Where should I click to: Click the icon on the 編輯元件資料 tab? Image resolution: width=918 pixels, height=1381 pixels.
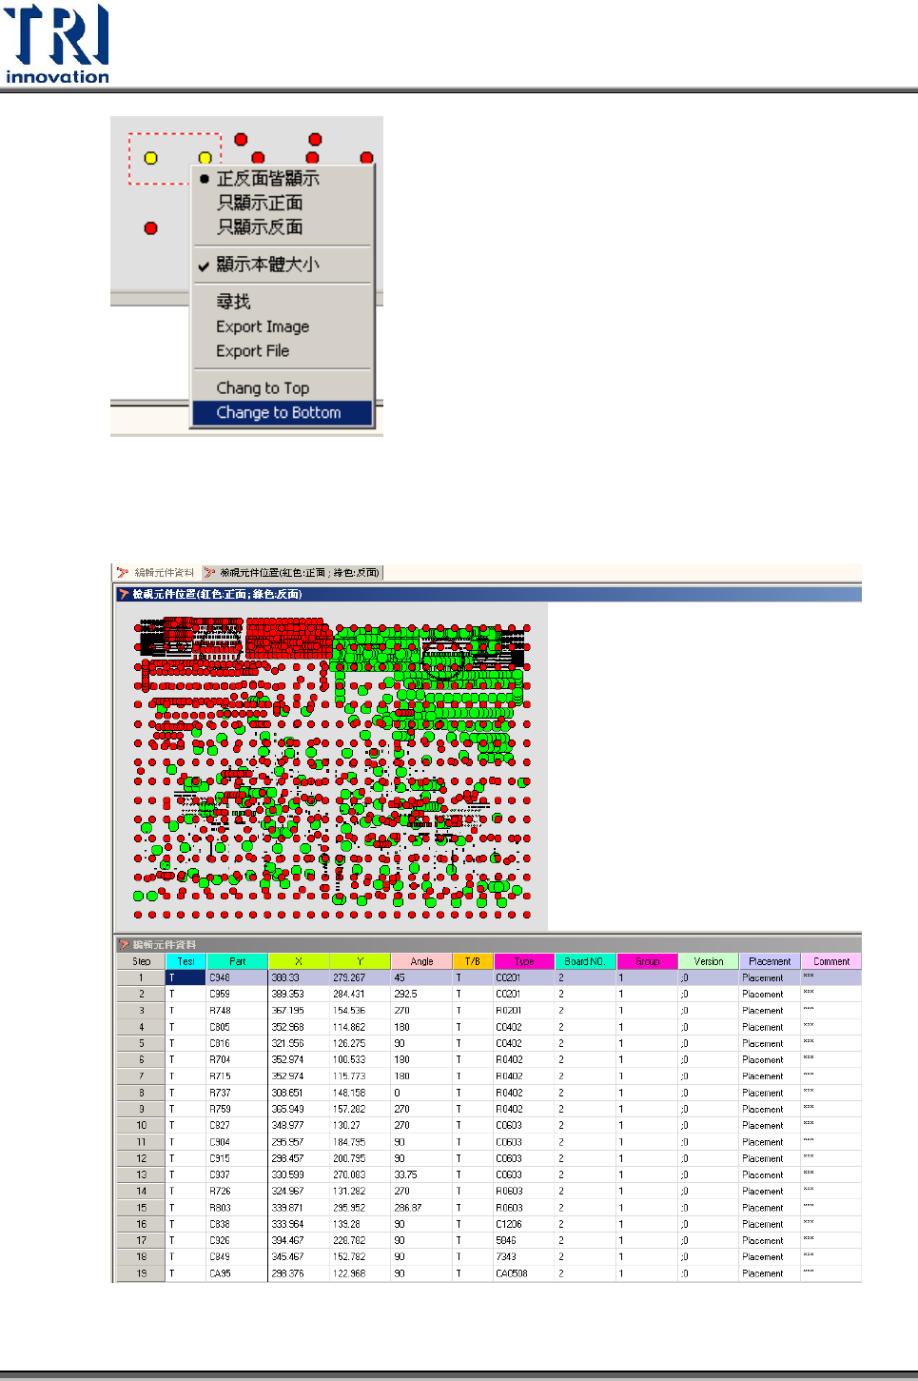(123, 573)
